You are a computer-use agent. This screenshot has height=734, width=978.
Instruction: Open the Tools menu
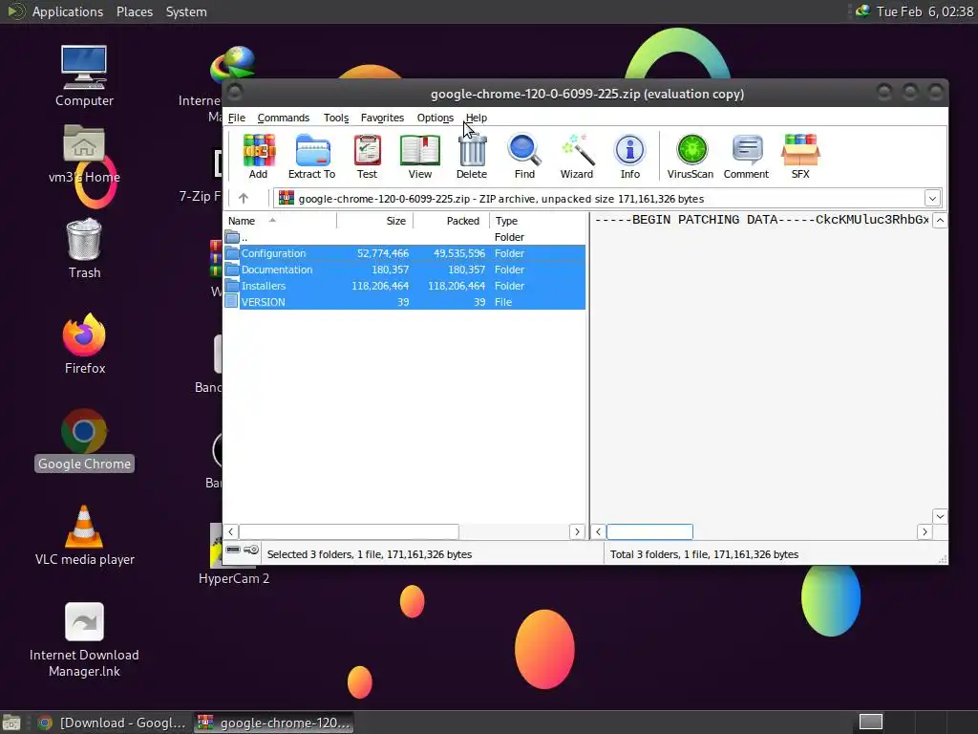point(335,118)
